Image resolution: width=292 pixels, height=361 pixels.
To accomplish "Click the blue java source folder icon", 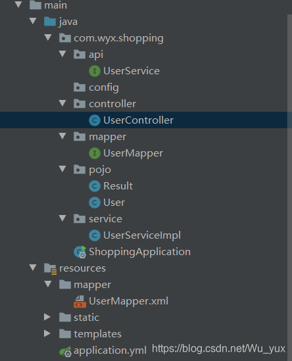I will point(50,22).
